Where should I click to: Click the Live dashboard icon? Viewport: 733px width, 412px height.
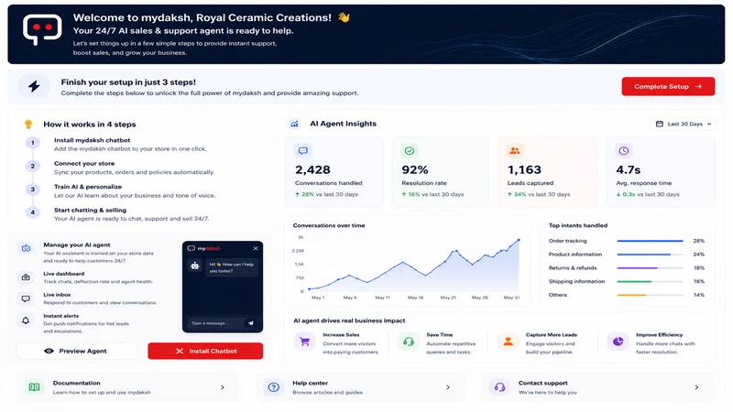tap(26, 277)
